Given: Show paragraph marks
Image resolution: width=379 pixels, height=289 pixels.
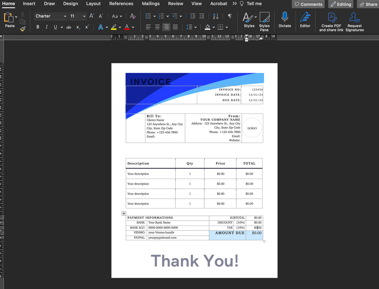Looking at the screenshot, I should tap(230, 16).
